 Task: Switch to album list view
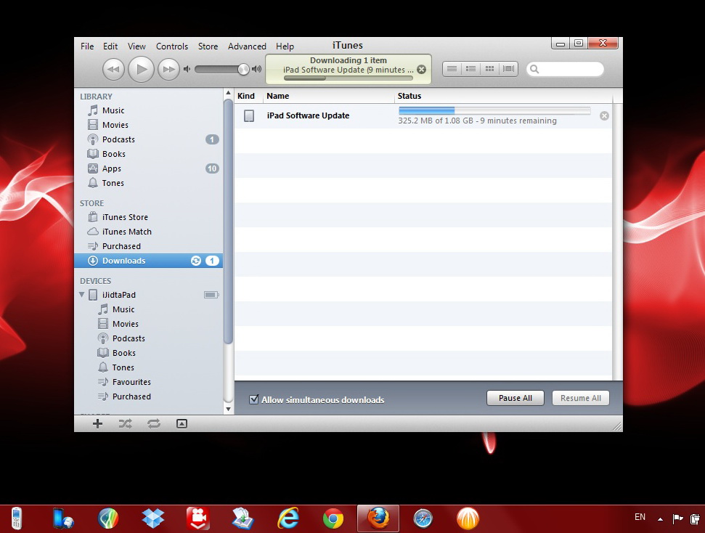click(470, 69)
